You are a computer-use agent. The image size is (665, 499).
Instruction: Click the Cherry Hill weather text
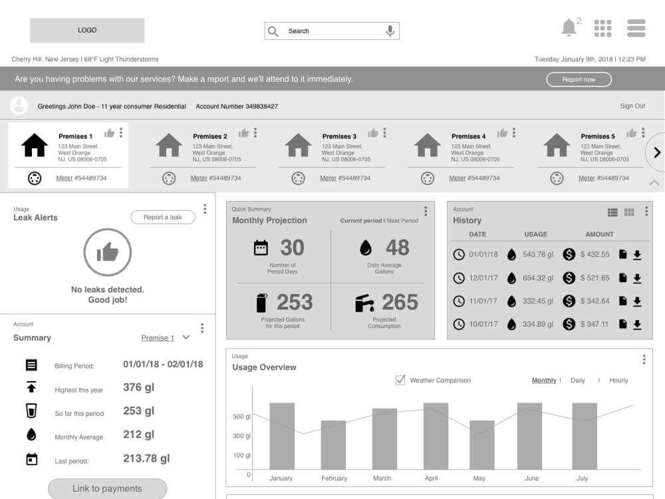point(85,59)
